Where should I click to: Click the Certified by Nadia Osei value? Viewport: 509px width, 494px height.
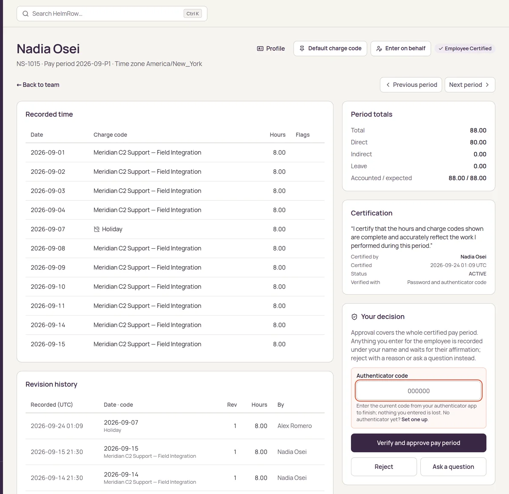[x=473, y=257]
